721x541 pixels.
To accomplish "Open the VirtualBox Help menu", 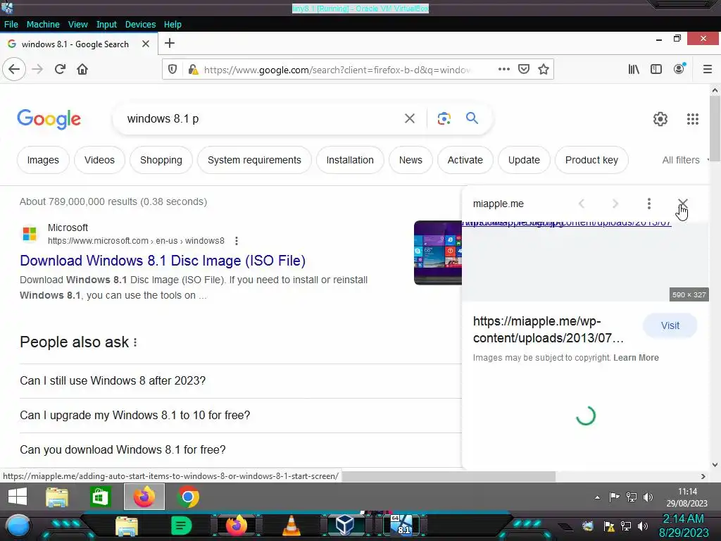I will [173, 25].
